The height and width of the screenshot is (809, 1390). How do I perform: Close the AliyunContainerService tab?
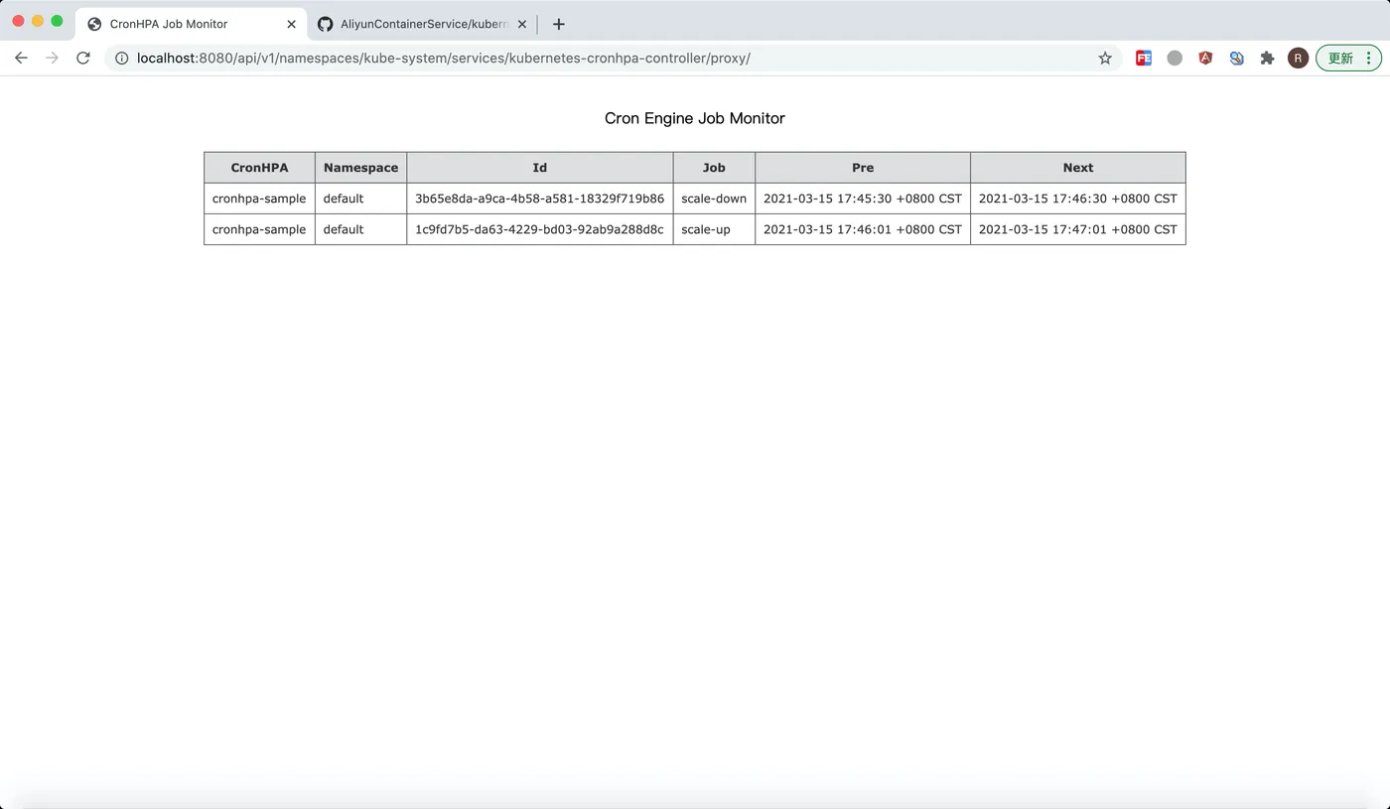521,24
